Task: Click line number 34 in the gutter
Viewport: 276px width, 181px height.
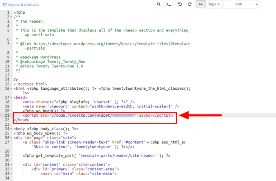Action: (x=7, y=178)
